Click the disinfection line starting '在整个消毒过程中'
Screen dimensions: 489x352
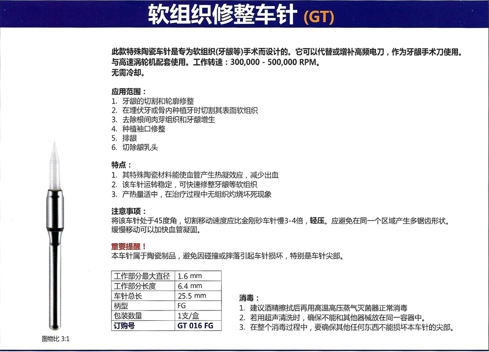353,328
